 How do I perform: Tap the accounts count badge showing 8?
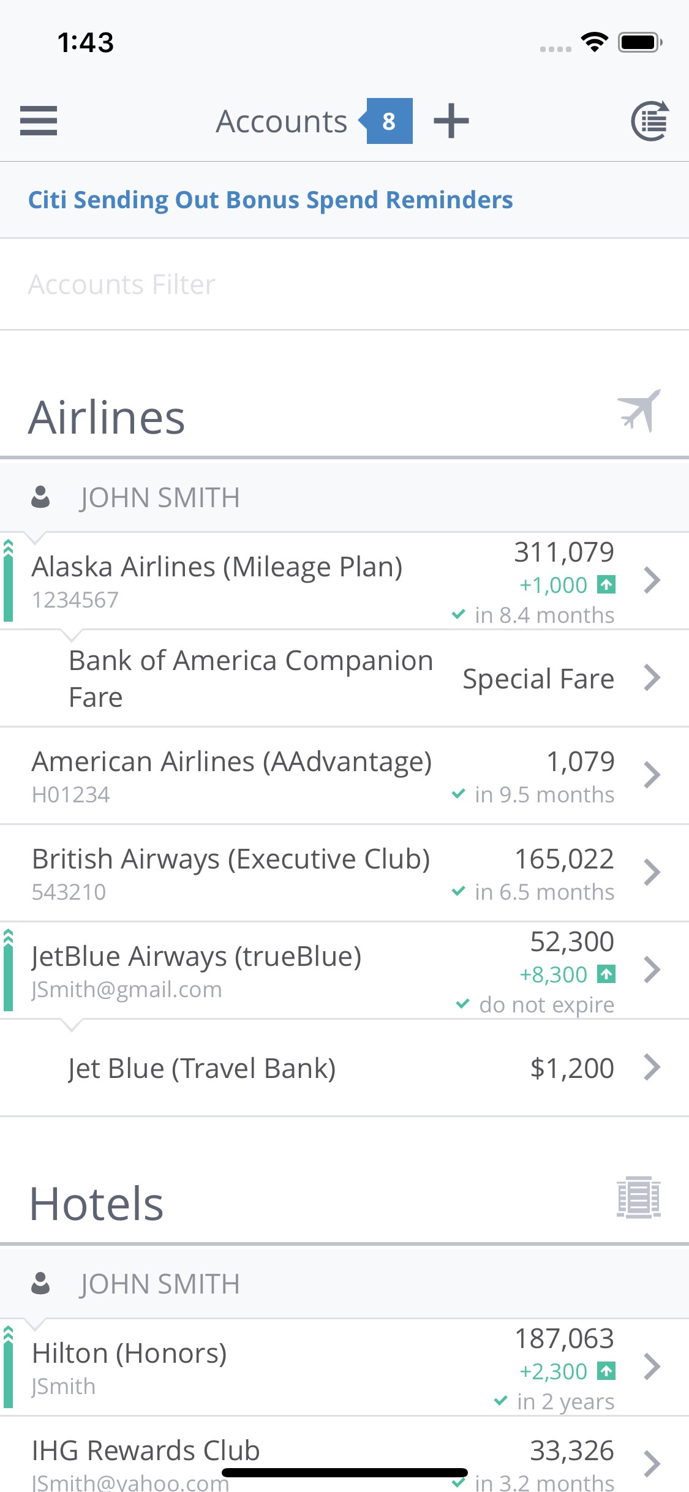(x=388, y=121)
